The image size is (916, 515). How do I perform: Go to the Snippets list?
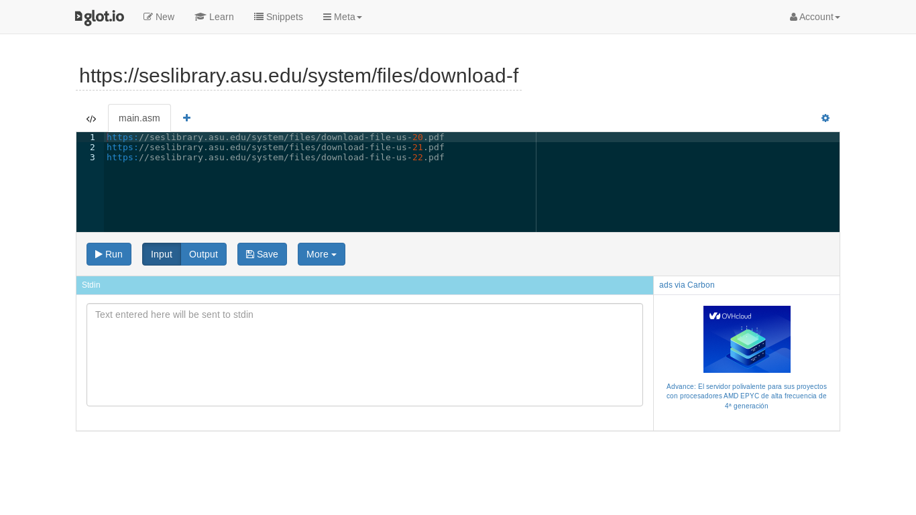tap(278, 17)
